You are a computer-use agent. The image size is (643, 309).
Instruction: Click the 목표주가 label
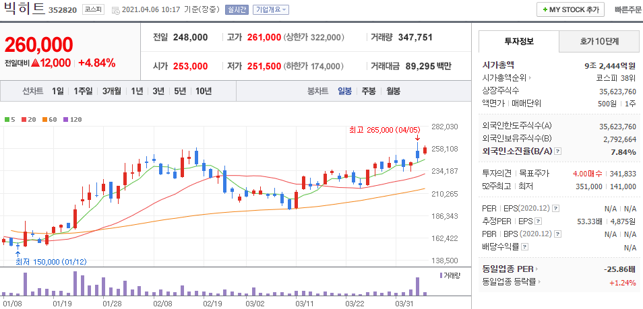coord(534,174)
